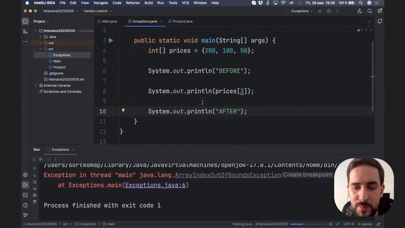Image resolution: width=405 pixels, height=228 pixels.
Task: Toggle read-only lock in status bar
Action: pos(378,224)
